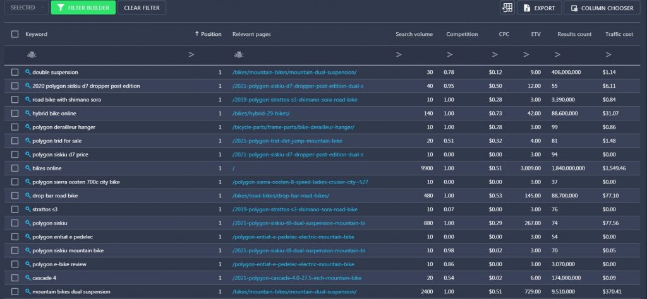The height and width of the screenshot is (299, 647).
Task: Open Keyword filter text-mode selector
Action: (x=32, y=54)
